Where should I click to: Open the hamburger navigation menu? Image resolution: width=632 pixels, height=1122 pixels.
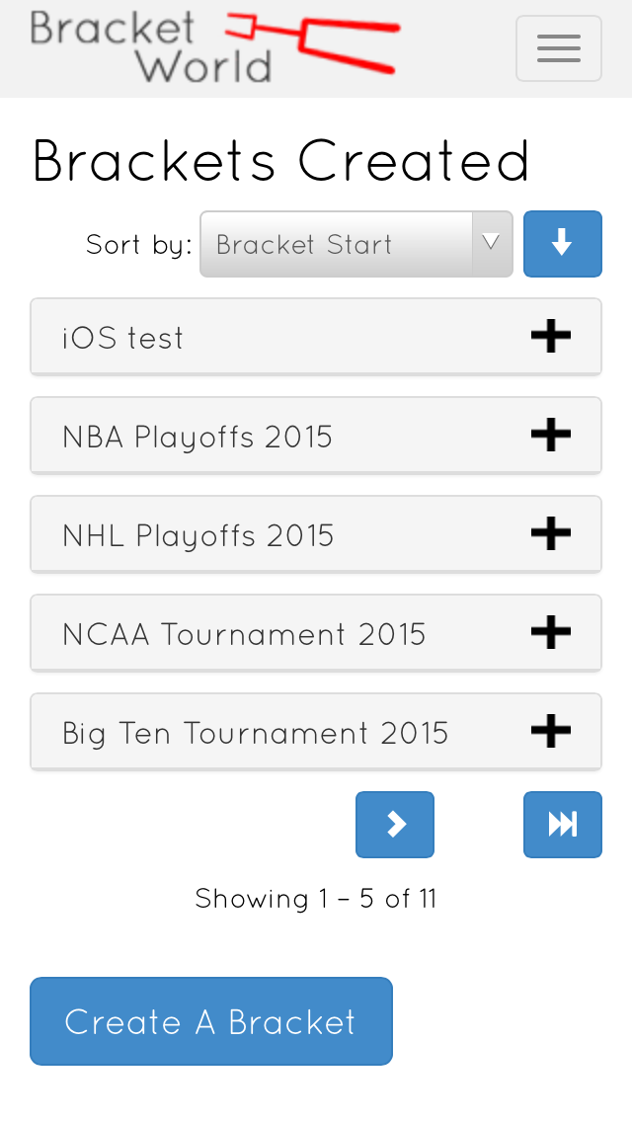558,48
